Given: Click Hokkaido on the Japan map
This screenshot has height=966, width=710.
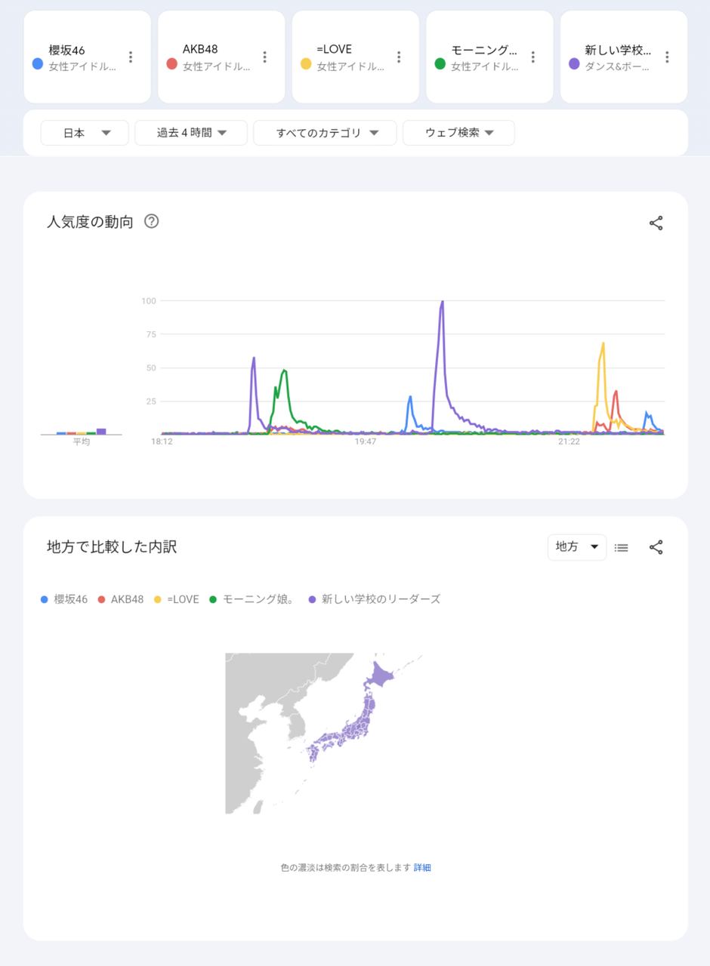Looking at the screenshot, I should (381, 675).
